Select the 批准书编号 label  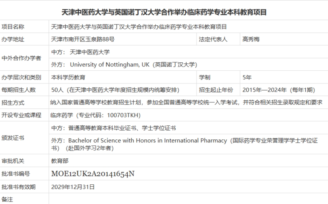(x=16, y=173)
